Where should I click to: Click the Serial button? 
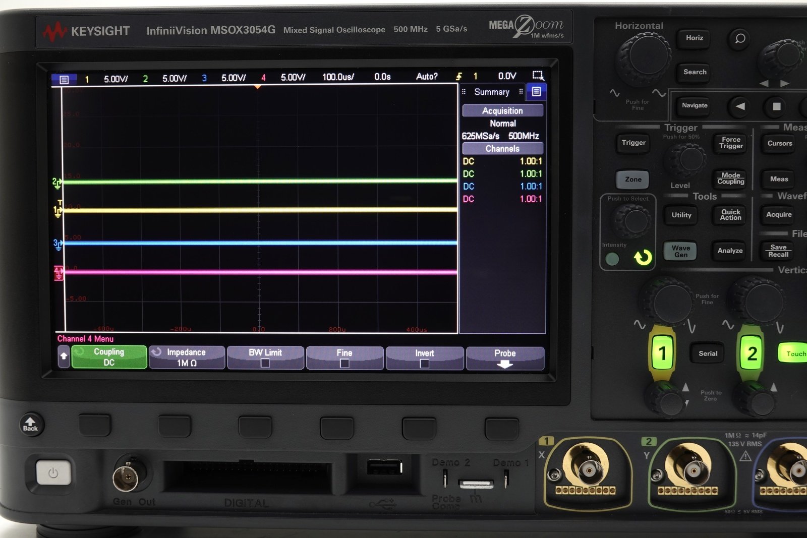point(708,353)
